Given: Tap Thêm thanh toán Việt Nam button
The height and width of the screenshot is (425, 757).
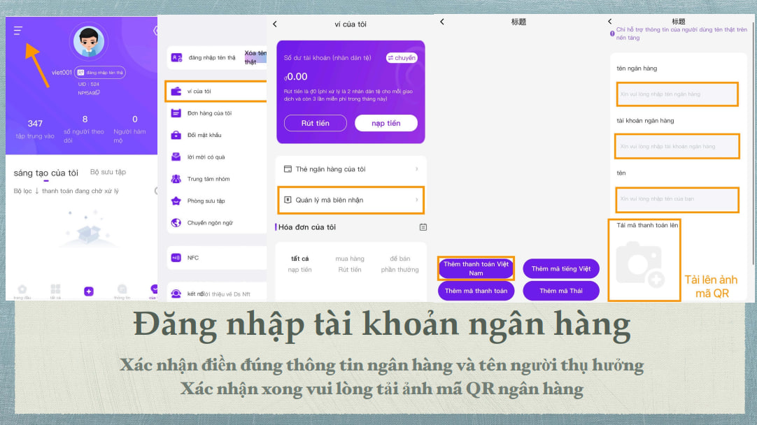Looking at the screenshot, I should pyautogui.click(x=476, y=268).
